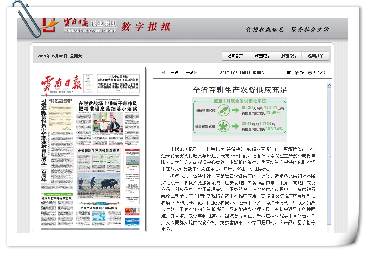Open the 往期报纸 past issues menu
This screenshot has height=253, width=366.
pos(316,56)
